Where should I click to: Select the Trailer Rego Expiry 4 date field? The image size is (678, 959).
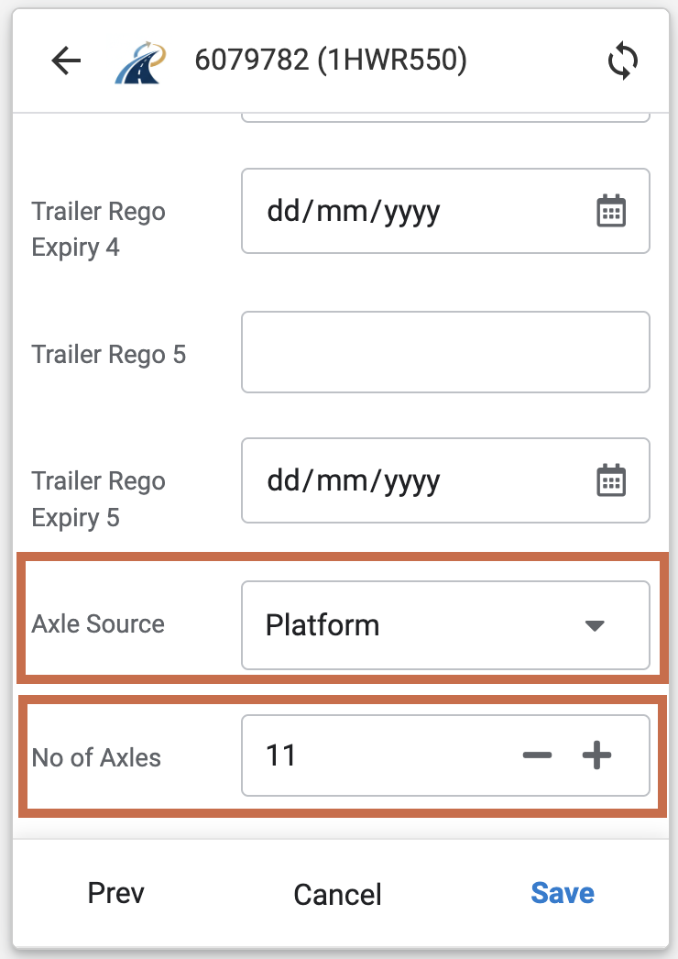(445, 211)
